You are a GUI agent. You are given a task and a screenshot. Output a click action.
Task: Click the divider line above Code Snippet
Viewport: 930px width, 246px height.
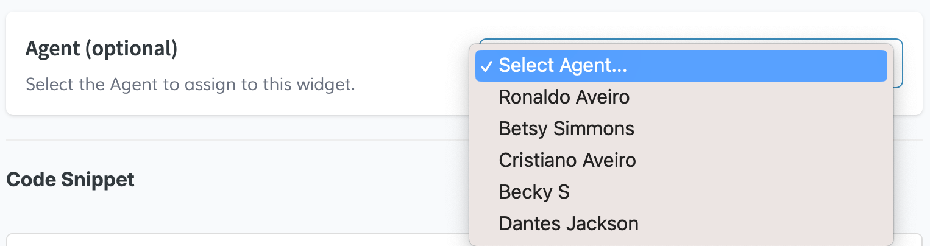pos(238,140)
